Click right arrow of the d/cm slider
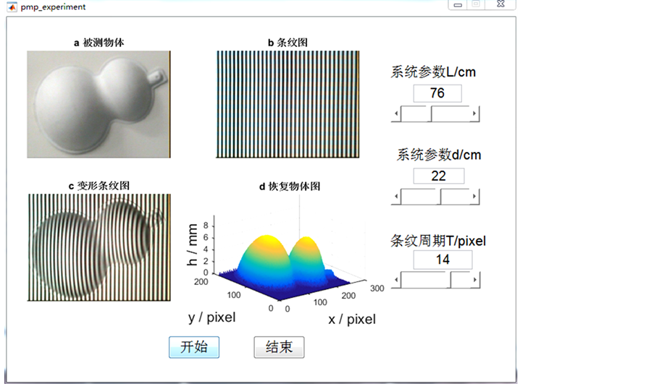 [474, 197]
